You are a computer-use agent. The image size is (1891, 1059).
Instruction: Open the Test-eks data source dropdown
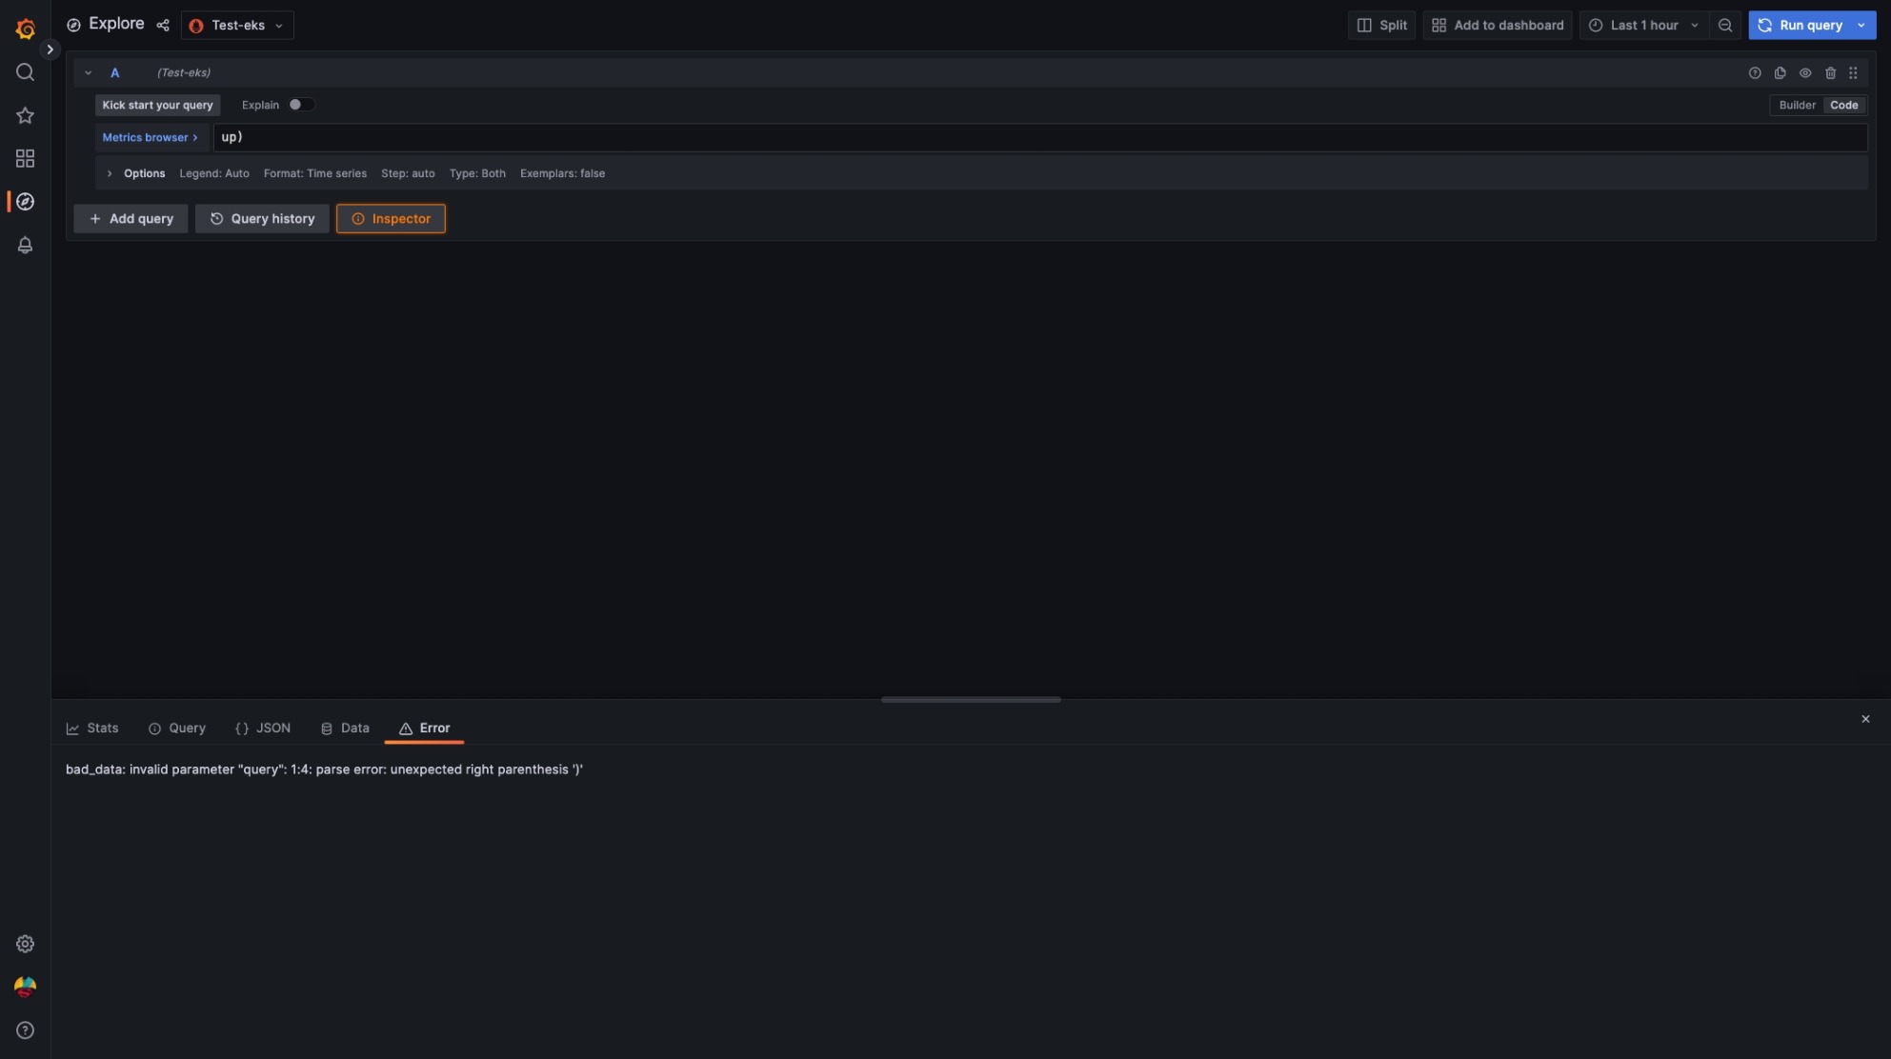(x=236, y=25)
